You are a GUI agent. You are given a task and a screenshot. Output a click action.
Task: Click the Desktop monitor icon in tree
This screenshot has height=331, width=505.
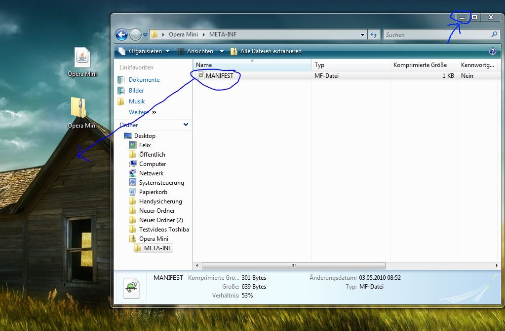pyautogui.click(x=128, y=136)
